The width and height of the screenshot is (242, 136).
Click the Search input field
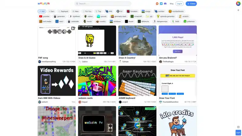[103, 4]
